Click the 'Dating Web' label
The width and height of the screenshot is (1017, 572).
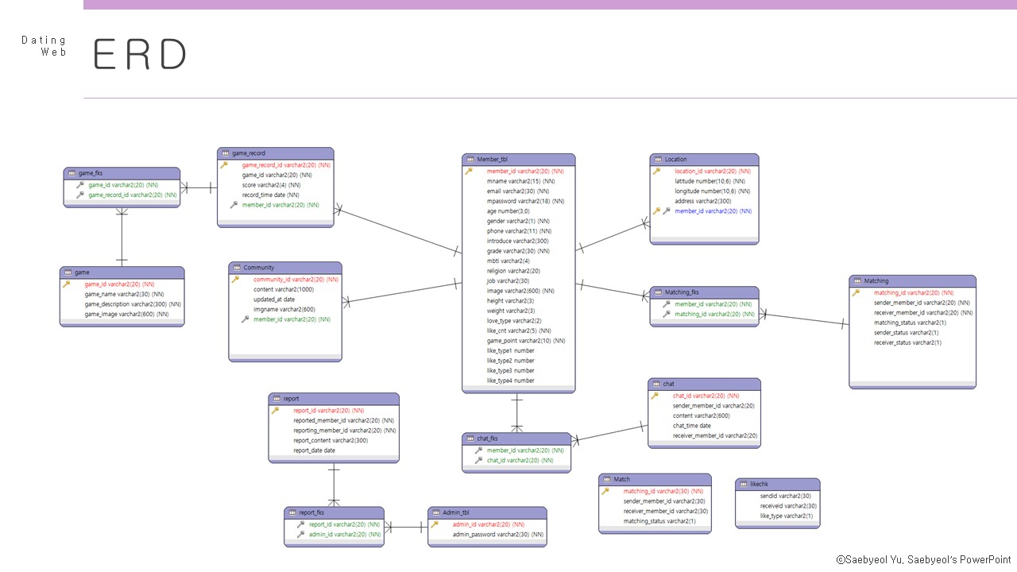(x=44, y=45)
